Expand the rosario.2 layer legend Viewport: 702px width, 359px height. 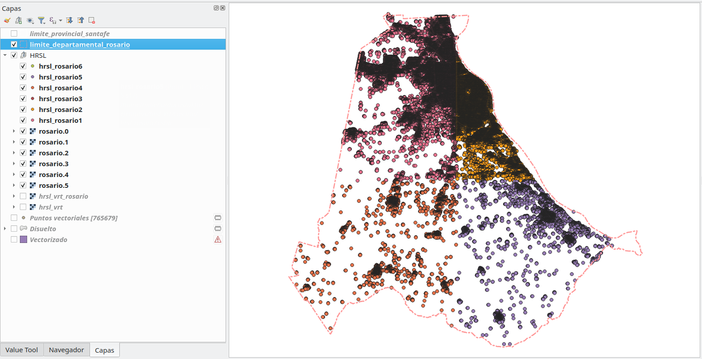point(14,153)
